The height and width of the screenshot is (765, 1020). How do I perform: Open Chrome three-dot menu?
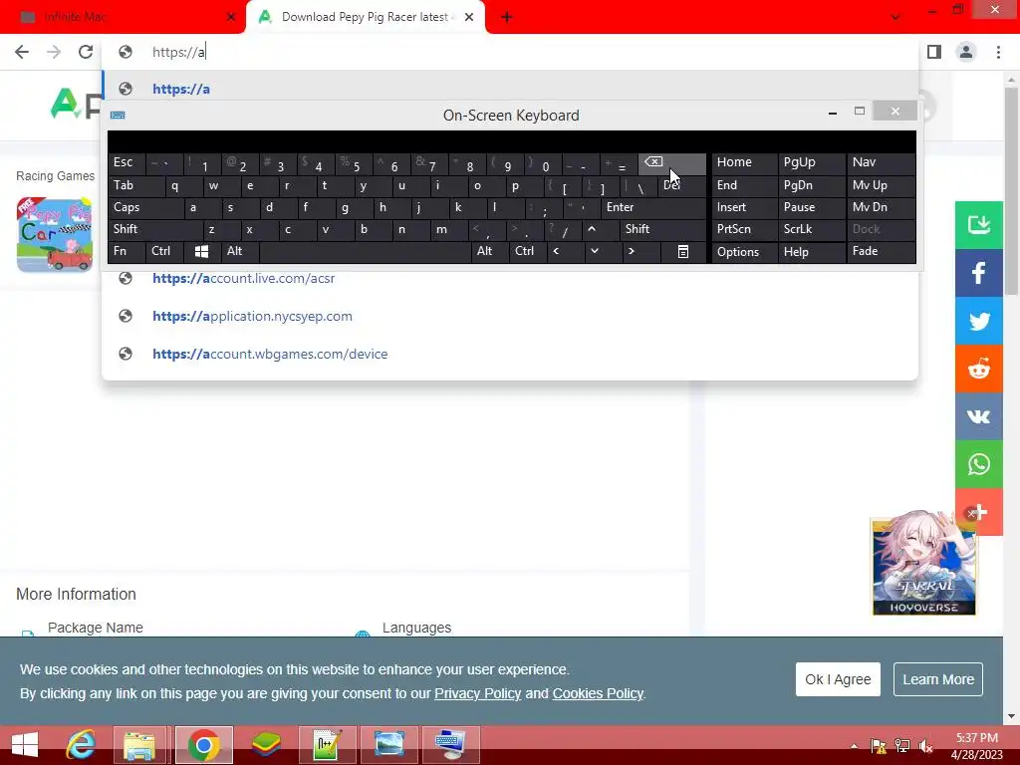(x=998, y=52)
